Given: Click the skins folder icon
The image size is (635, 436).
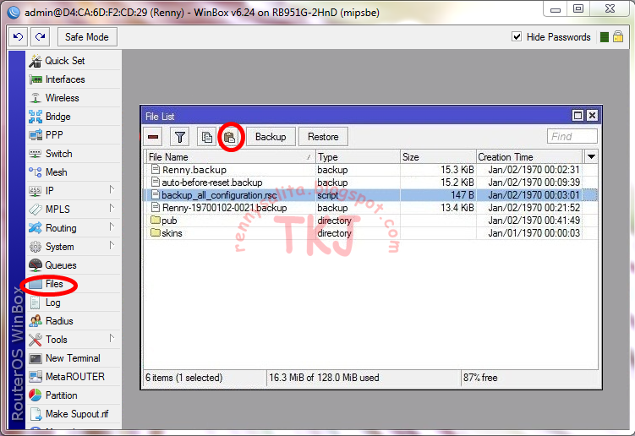Looking at the screenshot, I should pyautogui.click(x=155, y=232).
